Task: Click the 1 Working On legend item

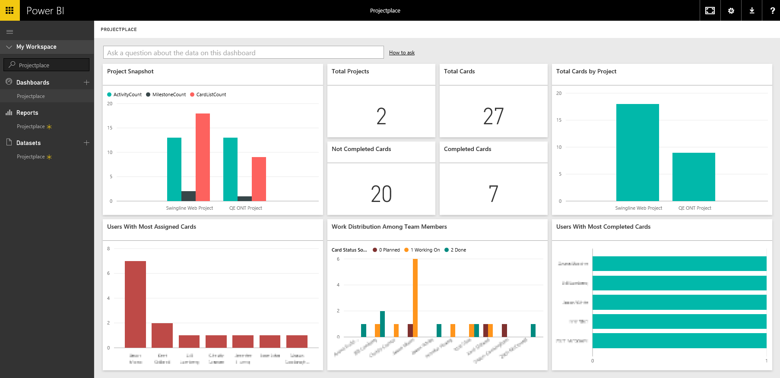Action: point(422,250)
